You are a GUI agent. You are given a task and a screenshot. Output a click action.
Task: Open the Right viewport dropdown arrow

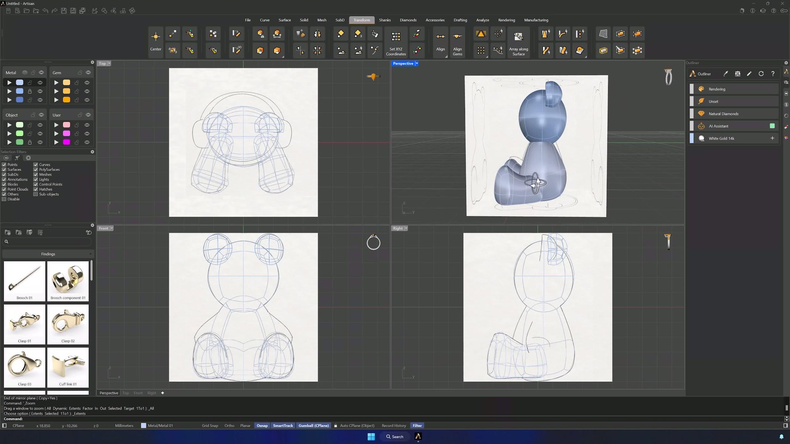pyautogui.click(x=406, y=228)
